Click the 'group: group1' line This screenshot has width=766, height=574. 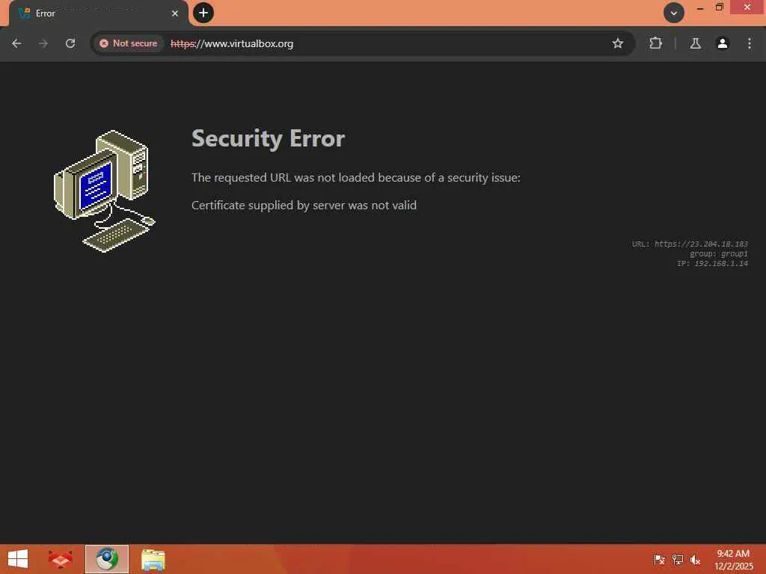coord(719,254)
